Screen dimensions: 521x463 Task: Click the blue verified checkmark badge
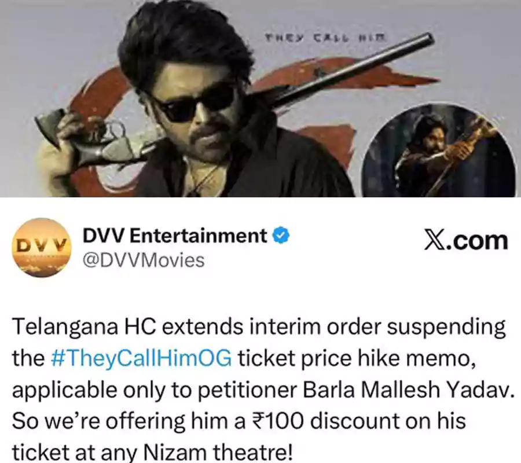point(281,236)
